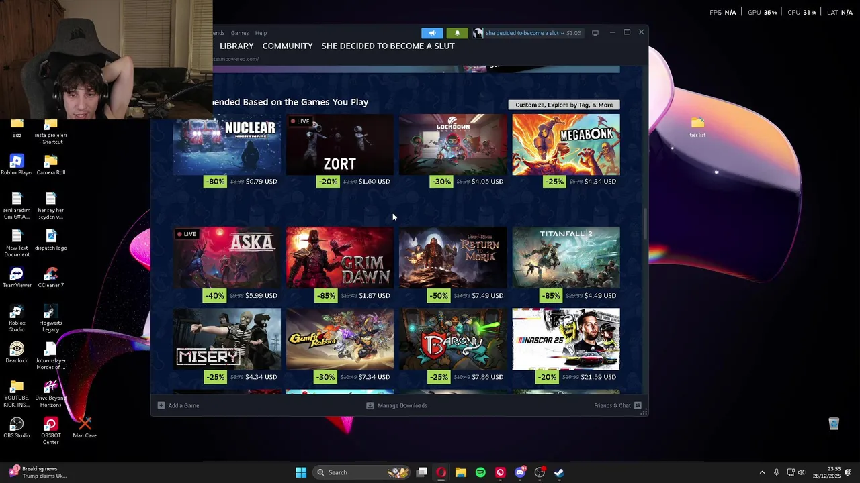860x483 pixels.
Task: Select Deadlock desktop icon
Action: [x=17, y=352]
